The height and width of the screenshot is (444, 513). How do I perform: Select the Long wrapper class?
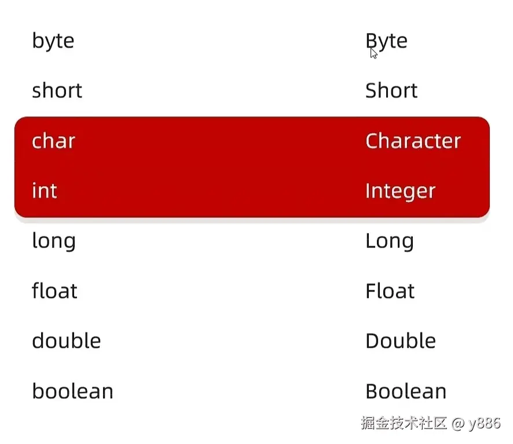(390, 241)
